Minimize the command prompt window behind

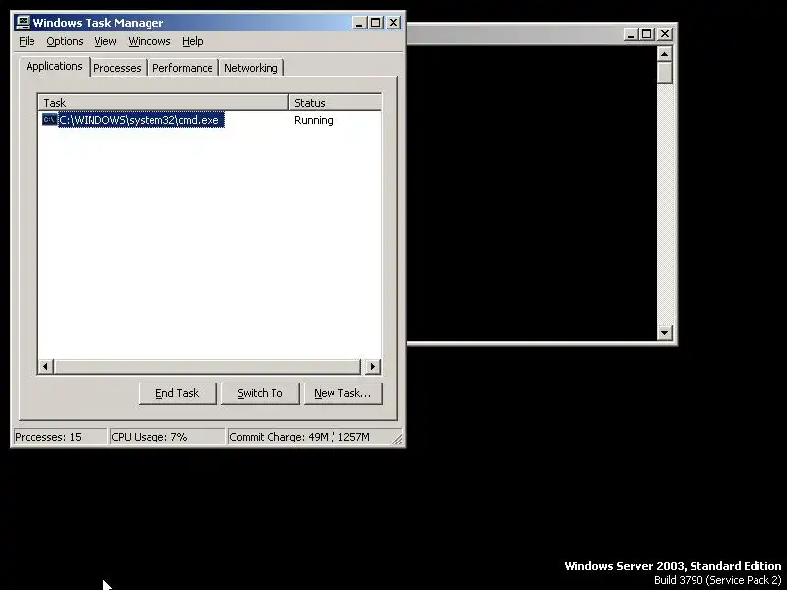631,34
